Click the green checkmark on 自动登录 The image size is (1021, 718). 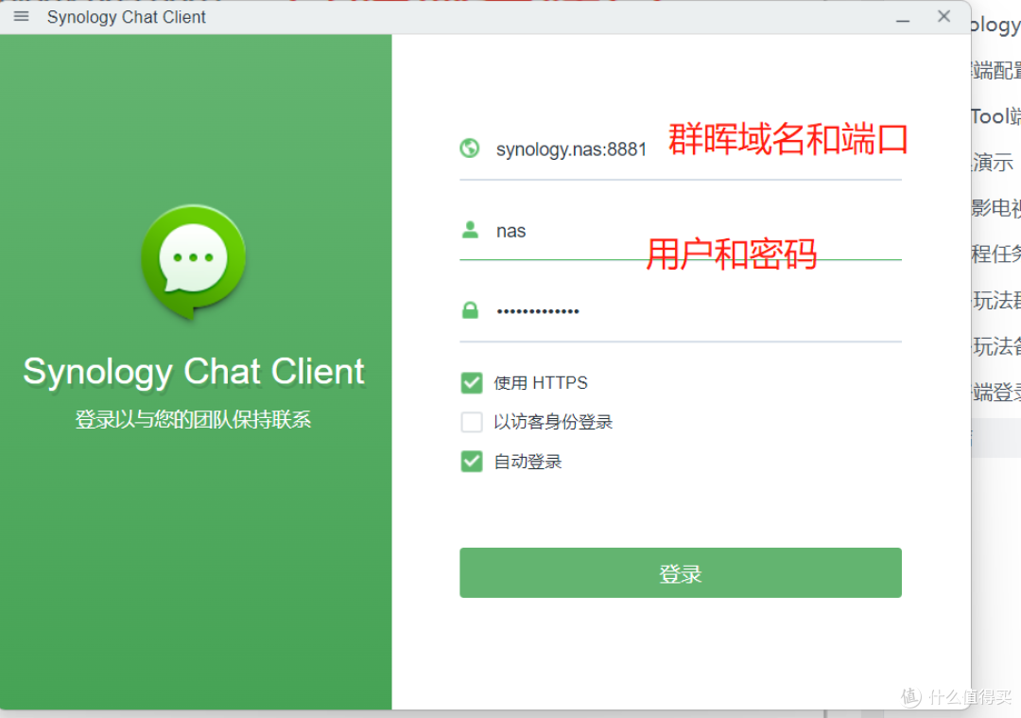click(x=472, y=461)
